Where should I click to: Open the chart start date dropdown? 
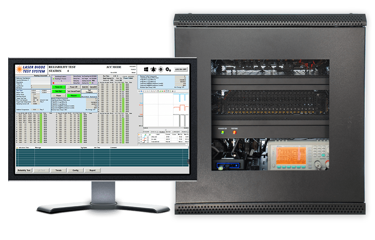click(x=150, y=132)
